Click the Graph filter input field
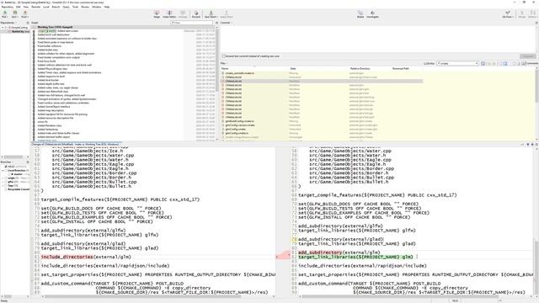This screenshot has height=303, width=539. pyautogui.click(x=191, y=23)
